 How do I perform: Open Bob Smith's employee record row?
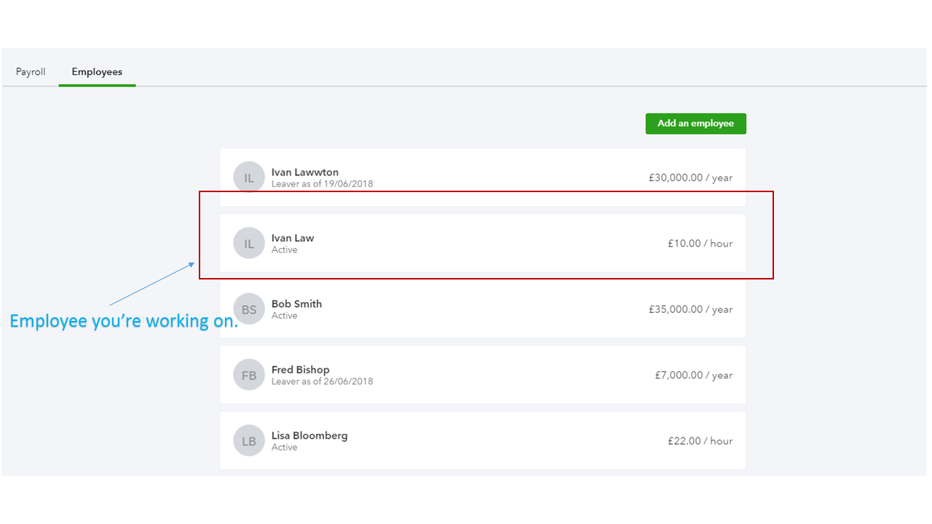pyautogui.click(x=482, y=309)
